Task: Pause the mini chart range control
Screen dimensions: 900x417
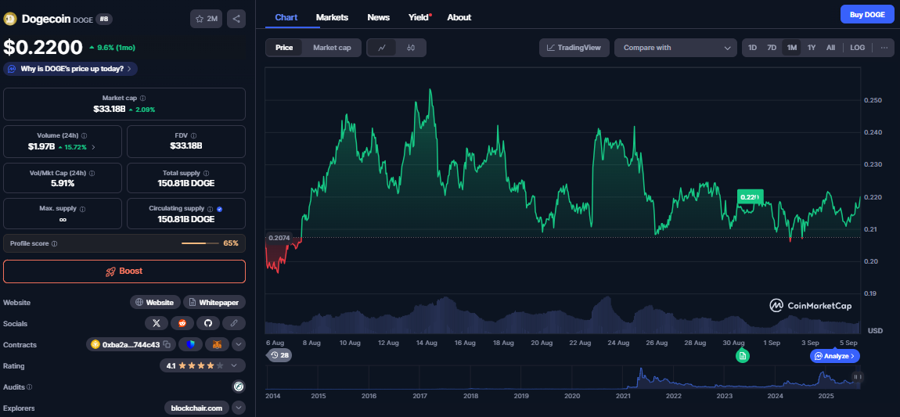Action: 858,377
